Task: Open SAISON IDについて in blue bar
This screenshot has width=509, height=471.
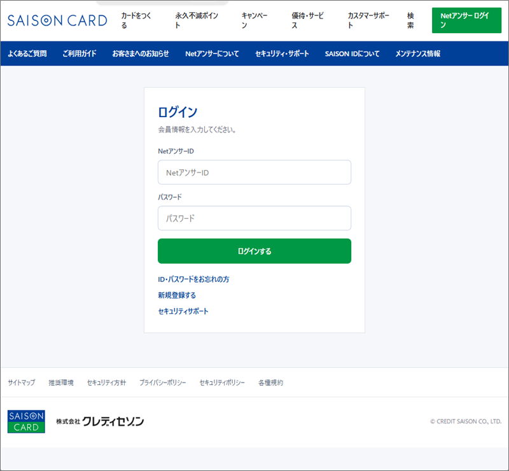Action: pos(352,53)
